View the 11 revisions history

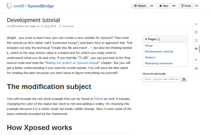66,26
